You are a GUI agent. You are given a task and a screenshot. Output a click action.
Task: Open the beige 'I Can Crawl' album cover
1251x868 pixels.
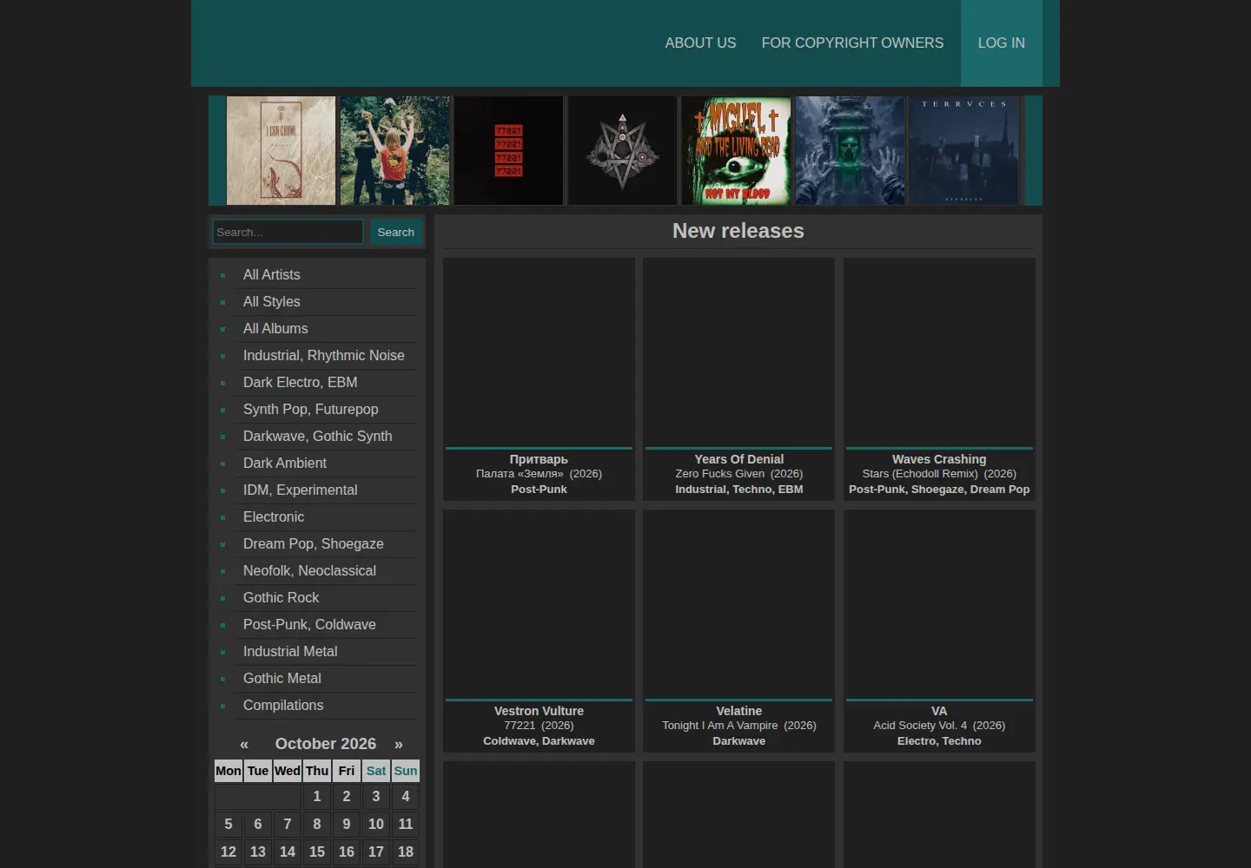(281, 150)
